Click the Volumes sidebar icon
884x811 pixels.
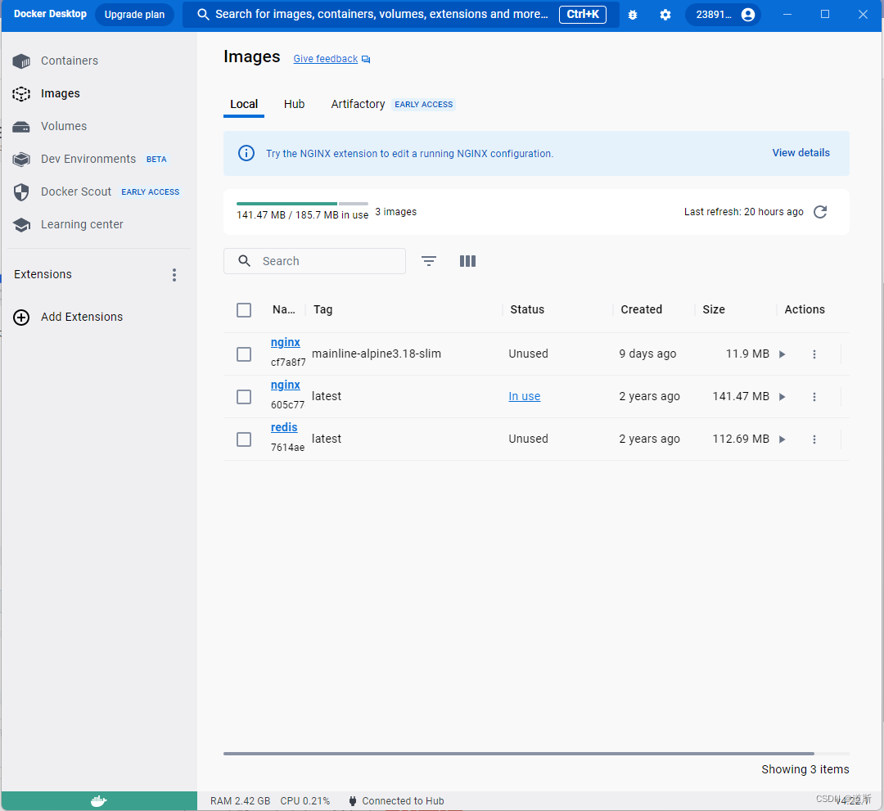click(x=21, y=127)
